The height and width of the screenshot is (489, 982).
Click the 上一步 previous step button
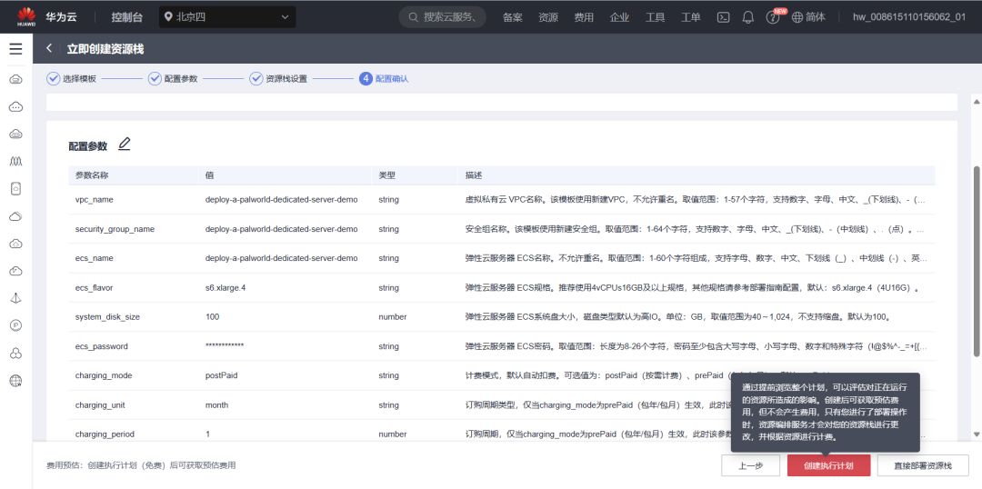(750, 465)
